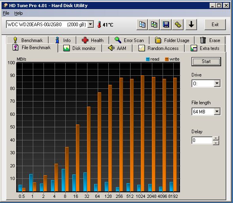Open the WDC WD20EARS drive selector dropdown
This screenshot has height=203, width=233.
pyautogui.click(x=91, y=24)
